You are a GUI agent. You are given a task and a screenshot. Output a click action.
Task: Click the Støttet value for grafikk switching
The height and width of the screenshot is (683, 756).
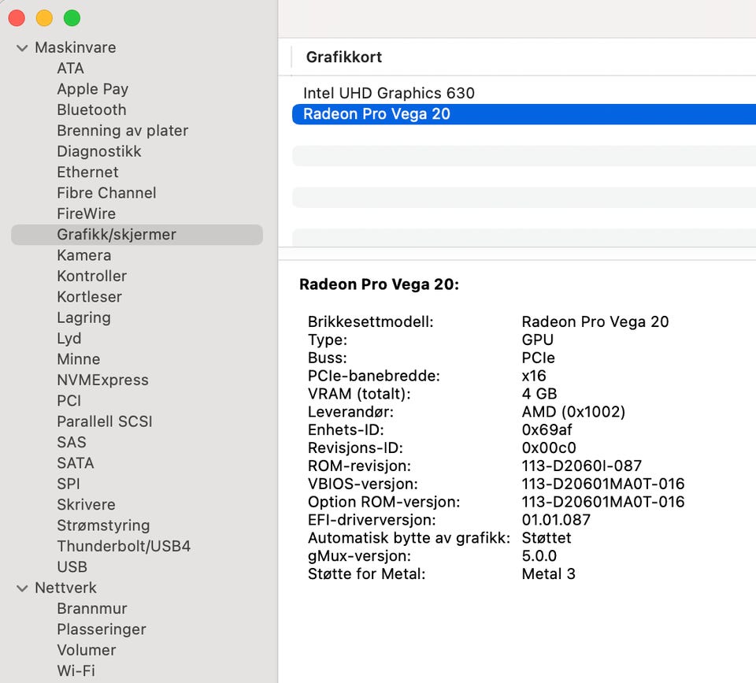pyautogui.click(x=547, y=538)
